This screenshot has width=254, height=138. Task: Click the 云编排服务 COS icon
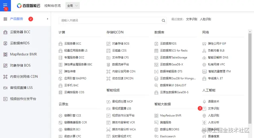coord(60,92)
